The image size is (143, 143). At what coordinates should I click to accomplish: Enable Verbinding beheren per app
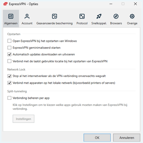pyautogui.click(x=9, y=98)
